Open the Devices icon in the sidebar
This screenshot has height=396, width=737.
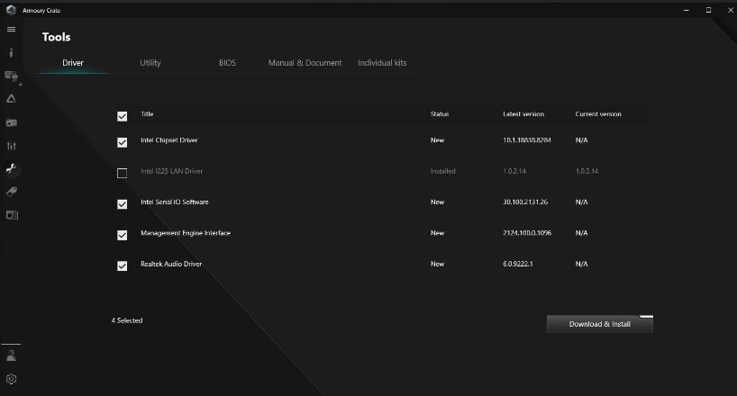11,76
